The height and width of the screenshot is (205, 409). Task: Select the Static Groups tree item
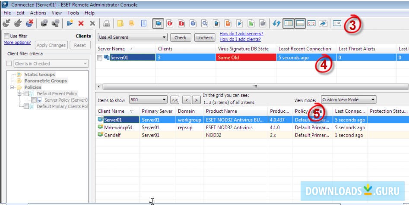[x=40, y=75]
